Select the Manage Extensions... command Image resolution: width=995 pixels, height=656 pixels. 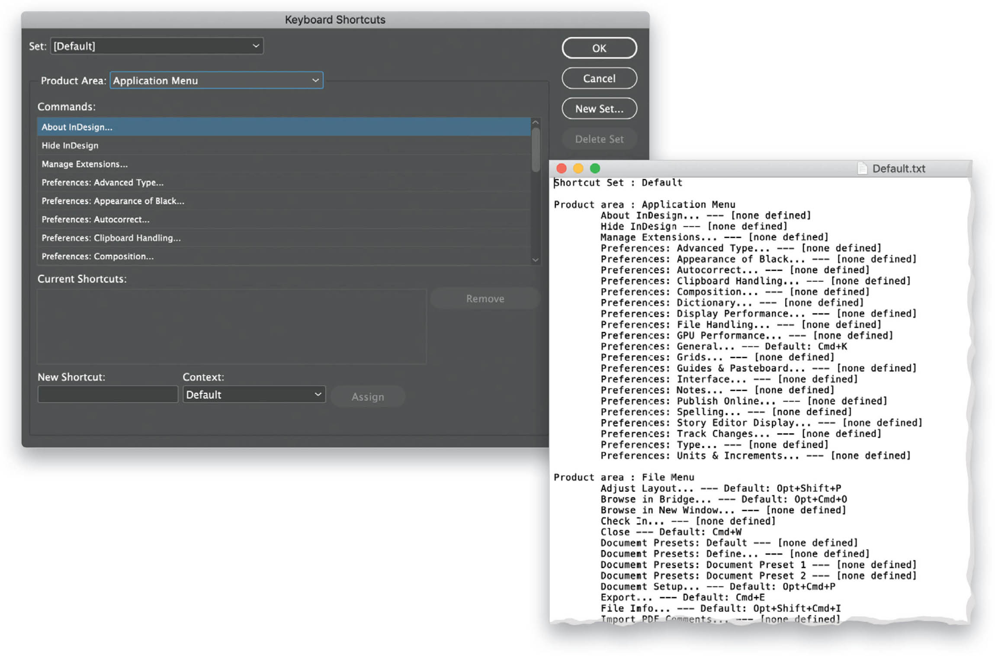(284, 164)
